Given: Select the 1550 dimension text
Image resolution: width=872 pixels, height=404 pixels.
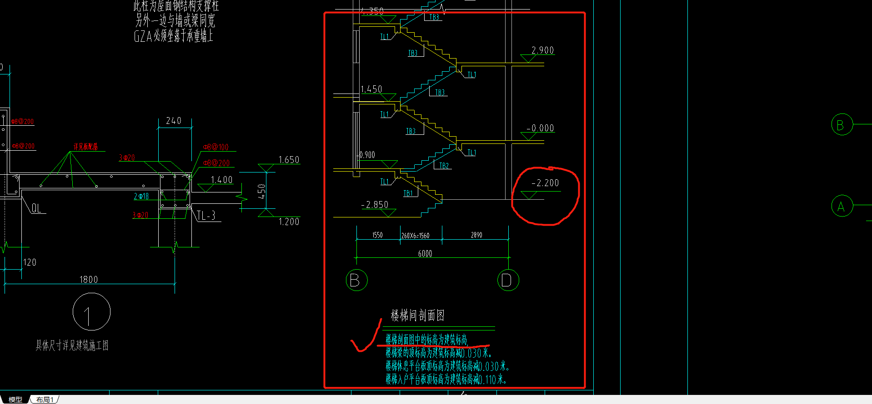Looking at the screenshot, I should coord(377,235).
